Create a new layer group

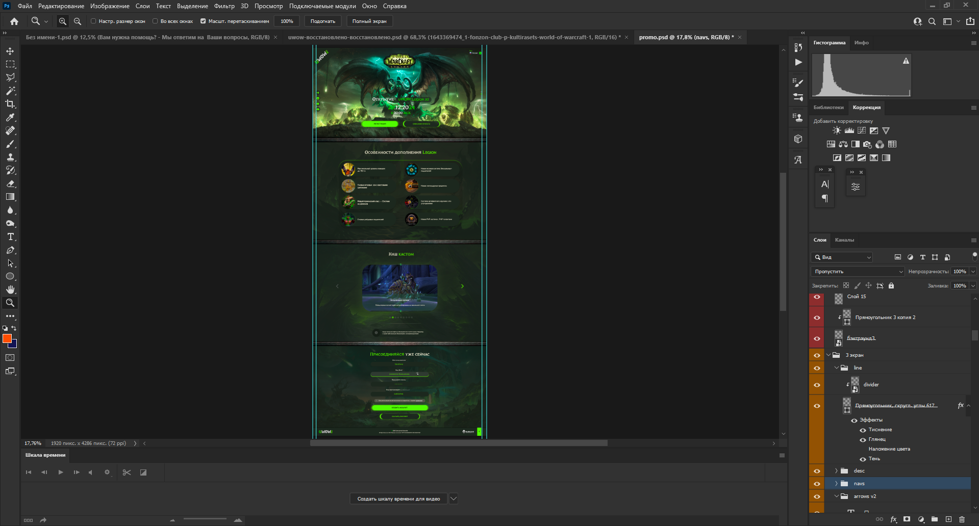(x=935, y=519)
